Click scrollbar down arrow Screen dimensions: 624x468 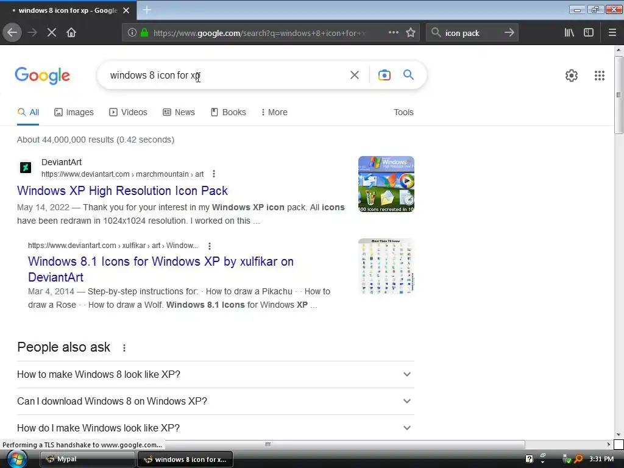(619, 434)
